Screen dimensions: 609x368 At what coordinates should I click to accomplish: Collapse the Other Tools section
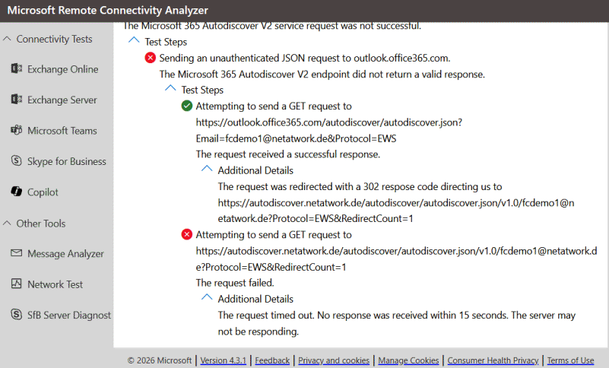[8, 224]
